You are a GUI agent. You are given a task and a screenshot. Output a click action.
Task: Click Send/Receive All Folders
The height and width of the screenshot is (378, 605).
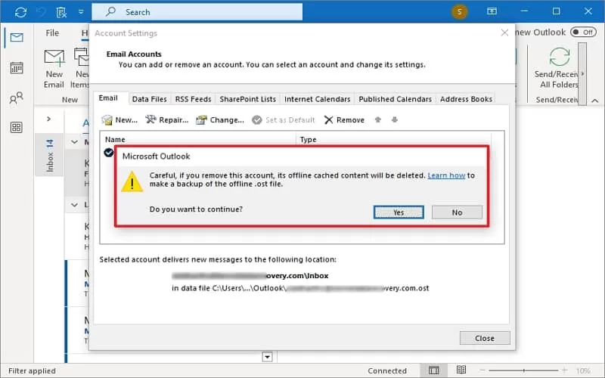click(558, 68)
